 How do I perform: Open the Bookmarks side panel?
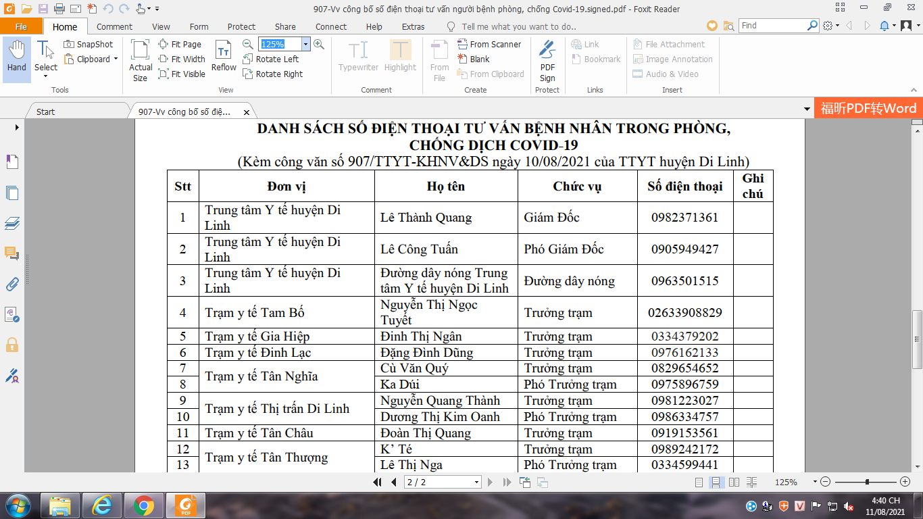12,162
